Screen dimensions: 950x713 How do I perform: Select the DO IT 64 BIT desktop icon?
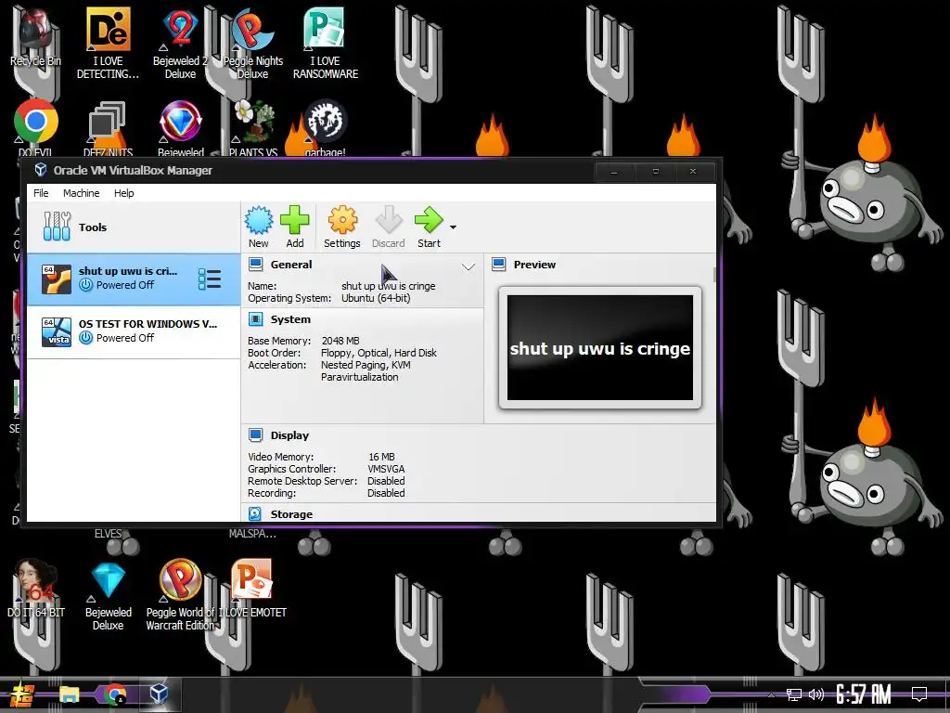(35, 588)
